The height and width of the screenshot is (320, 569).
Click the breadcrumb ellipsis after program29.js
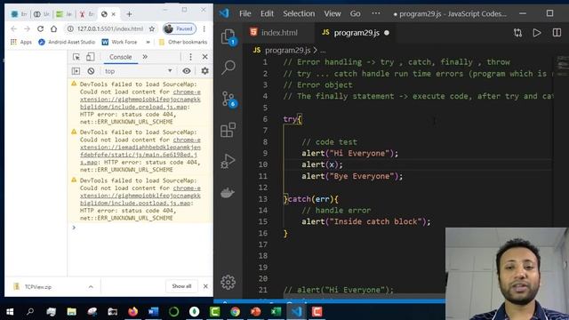click(x=323, y=50)
